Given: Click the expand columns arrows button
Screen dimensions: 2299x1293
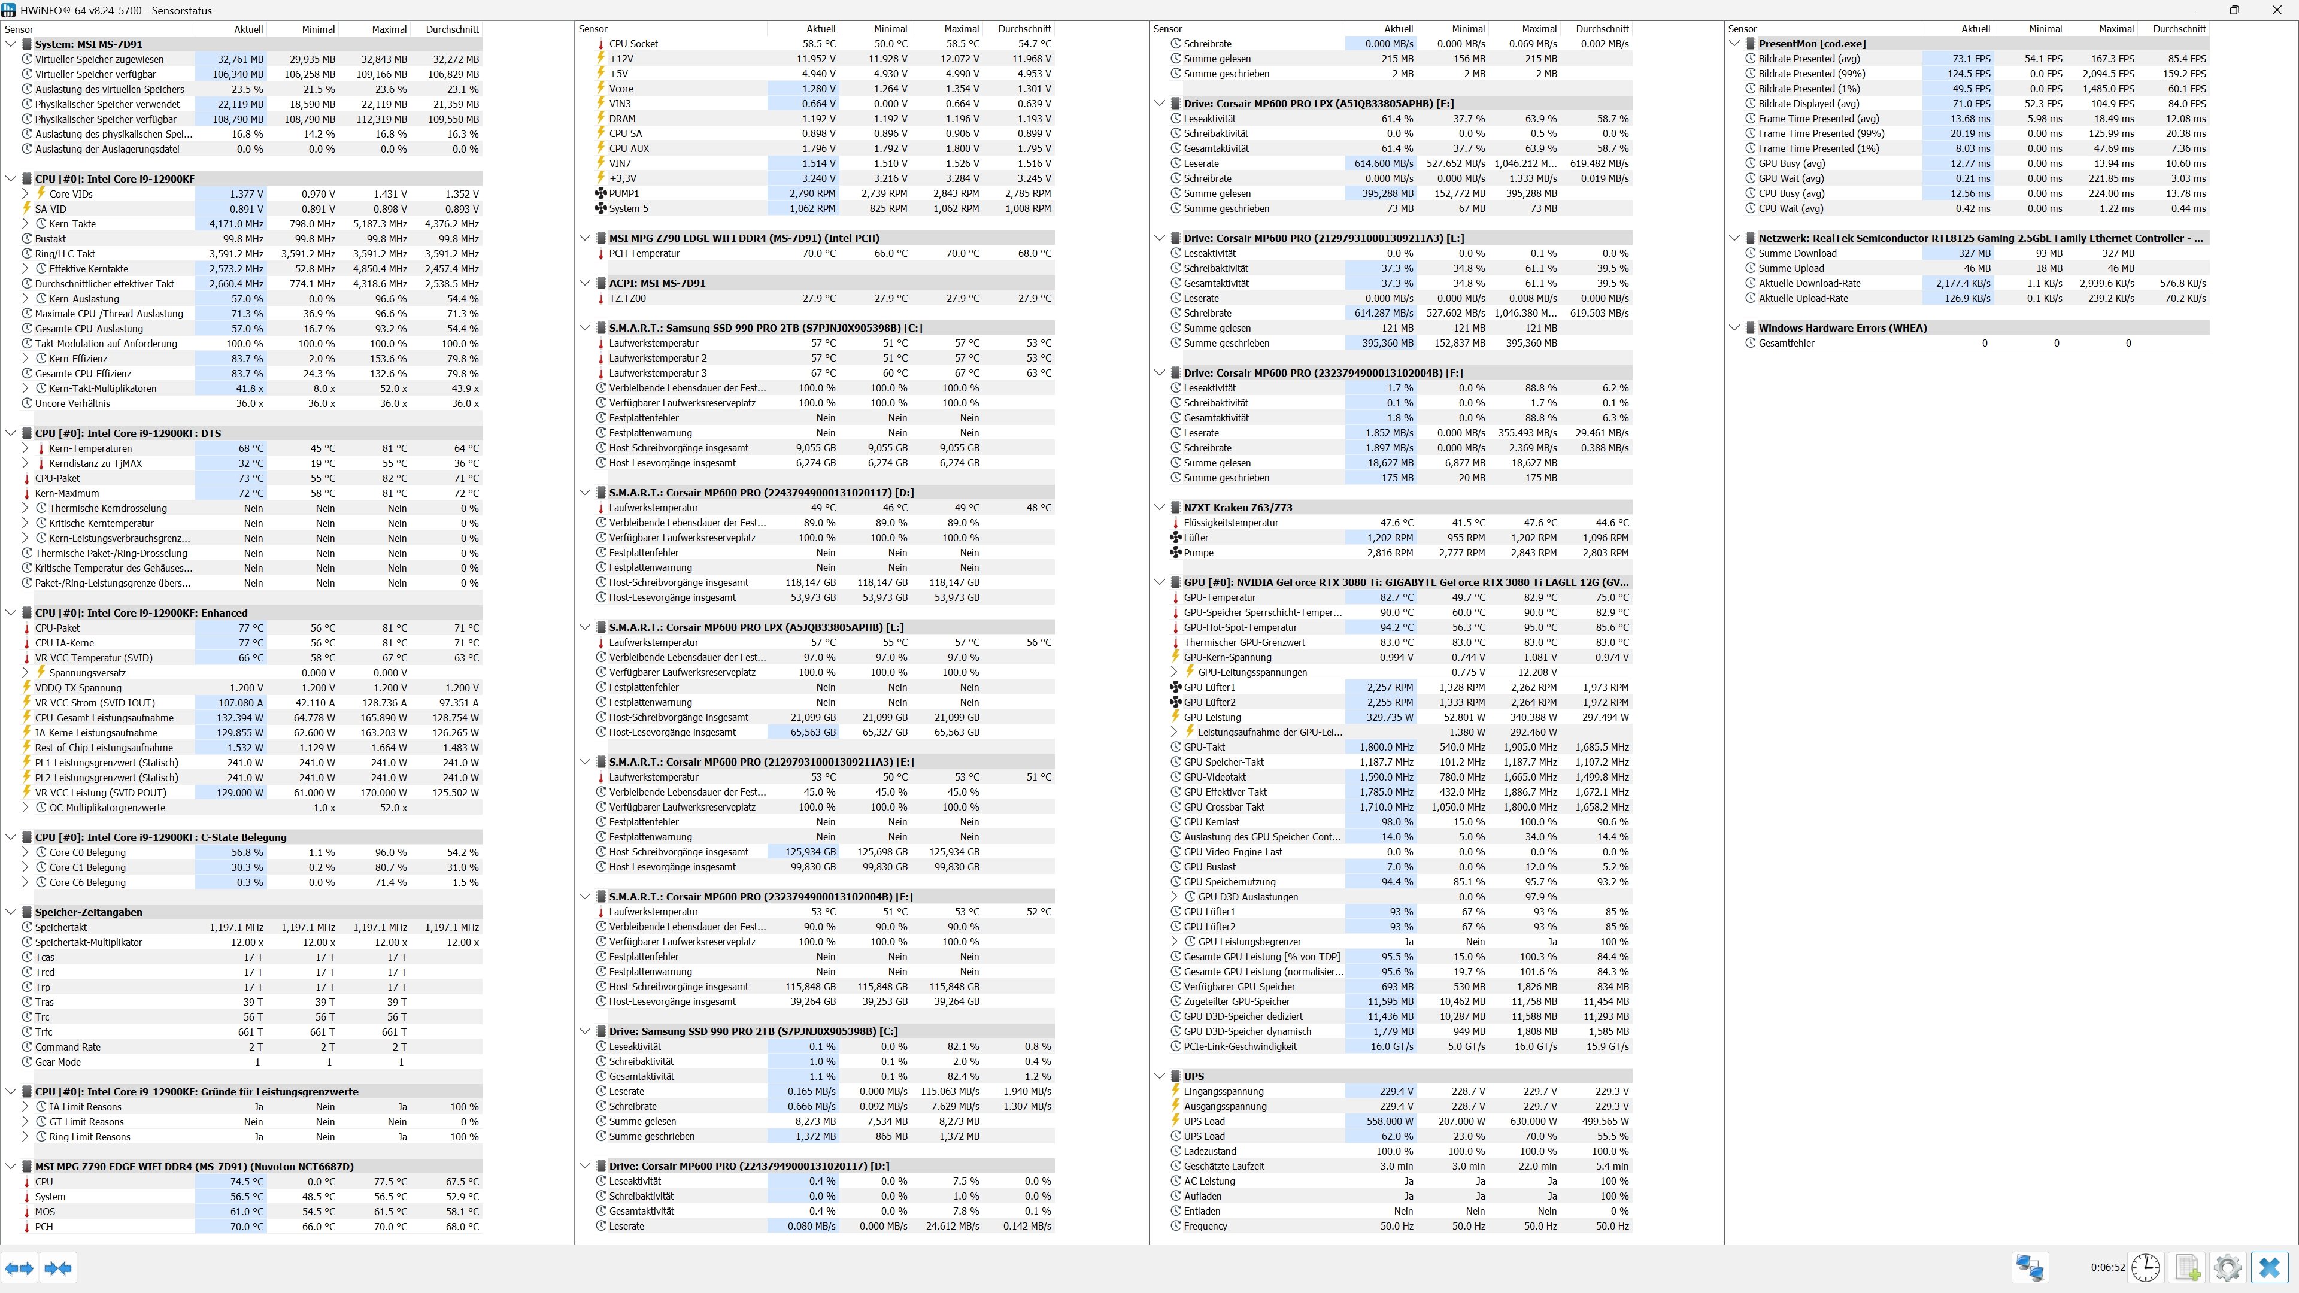Looking at the screenshot, I should click(20, 1267).
